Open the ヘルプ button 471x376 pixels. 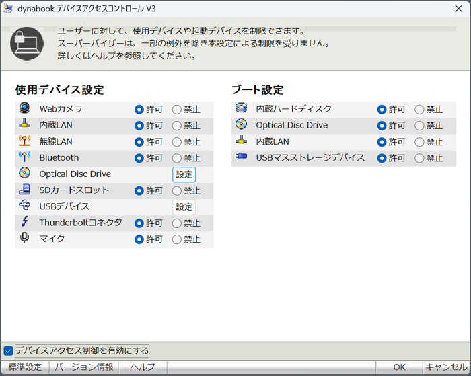143,367
